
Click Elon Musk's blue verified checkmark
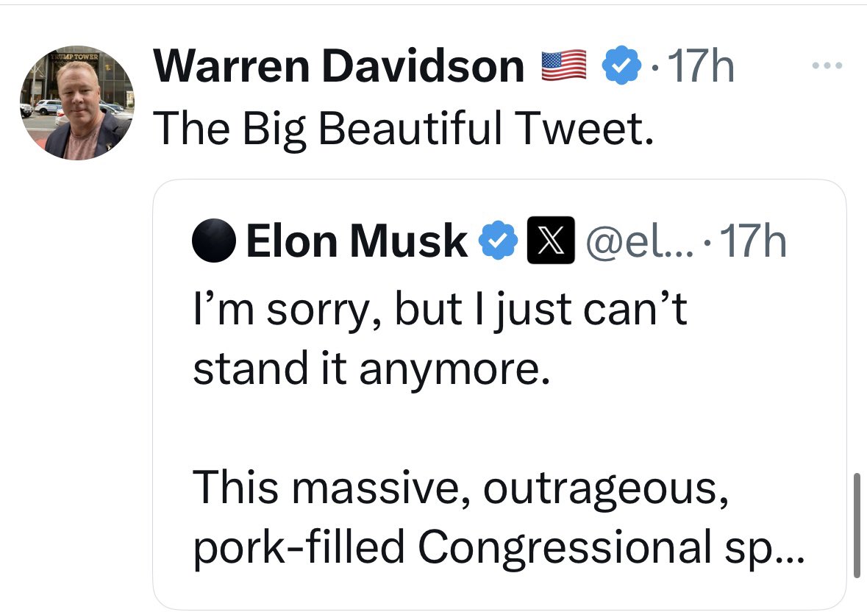[498, 241]
